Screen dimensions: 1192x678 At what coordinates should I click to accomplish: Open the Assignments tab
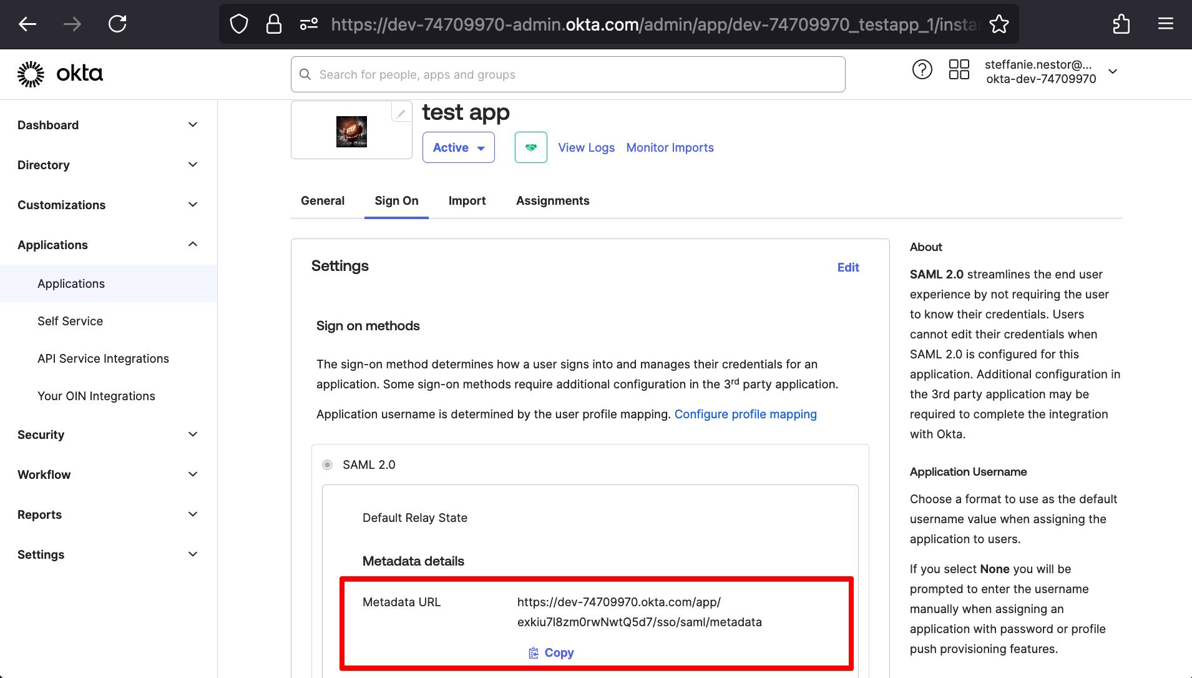(552, 200)
